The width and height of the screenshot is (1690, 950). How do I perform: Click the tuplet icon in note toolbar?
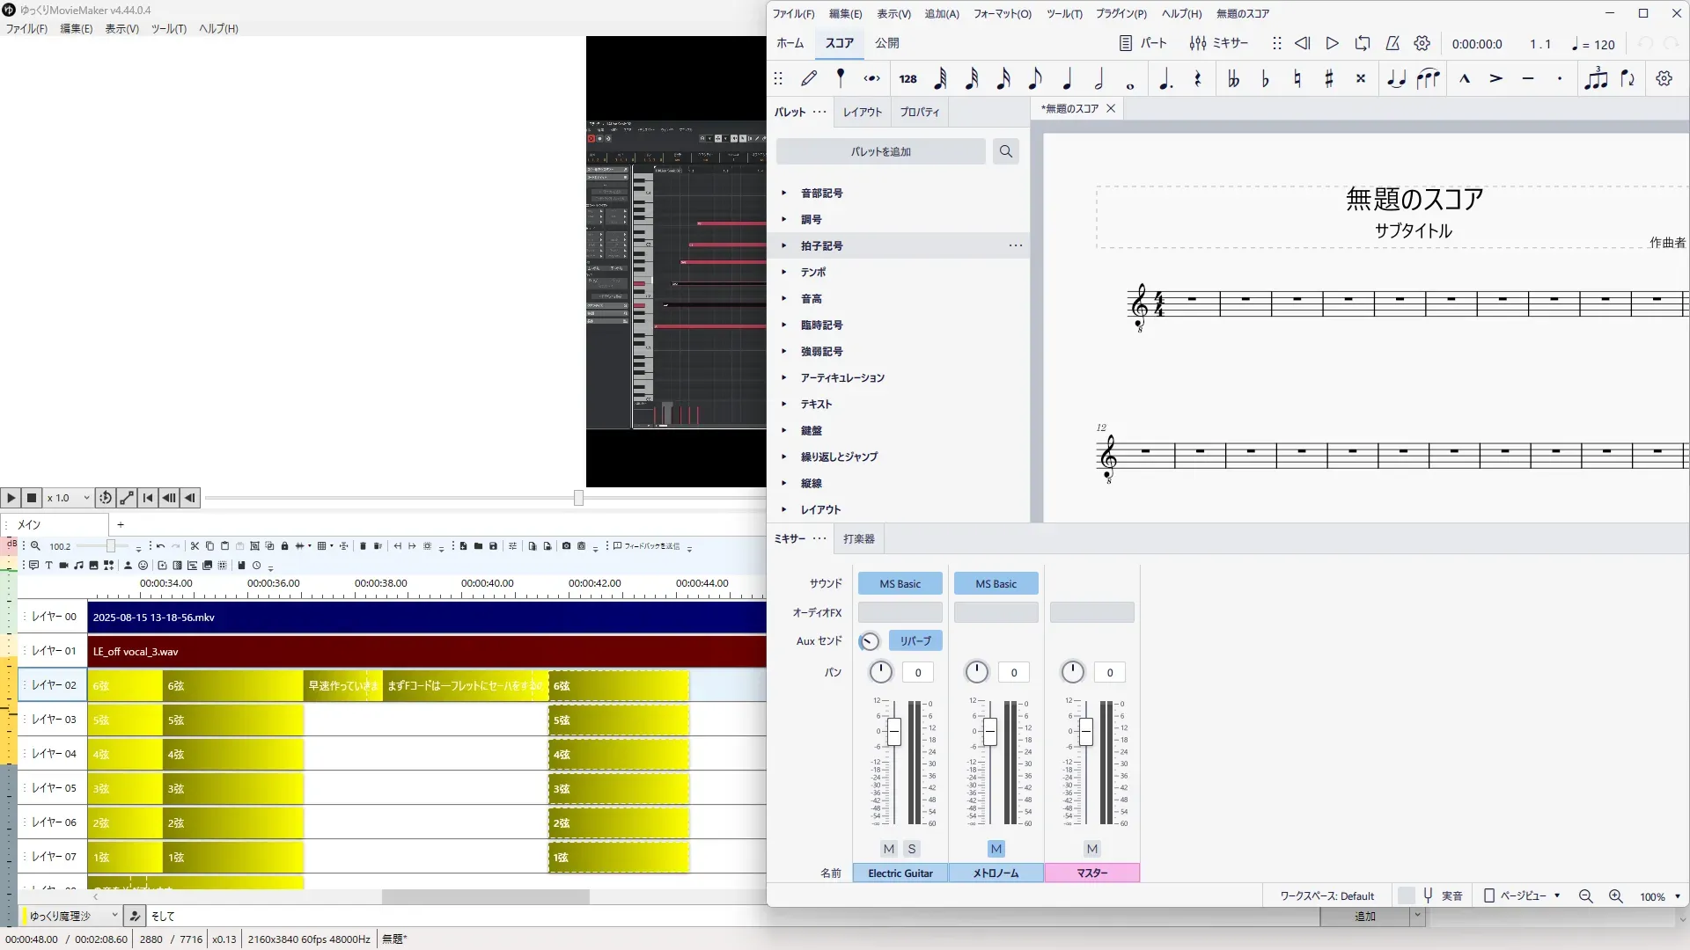pos(1595,79)
